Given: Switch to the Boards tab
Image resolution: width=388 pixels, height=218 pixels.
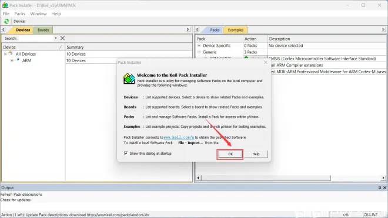Looking at the screenshot, I should [x=44, y=30].
